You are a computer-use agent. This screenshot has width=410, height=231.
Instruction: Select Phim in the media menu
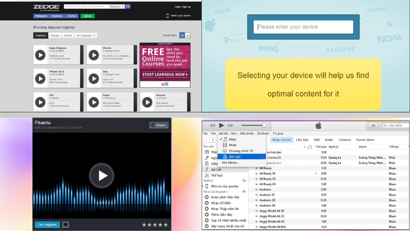coord(241,145)
